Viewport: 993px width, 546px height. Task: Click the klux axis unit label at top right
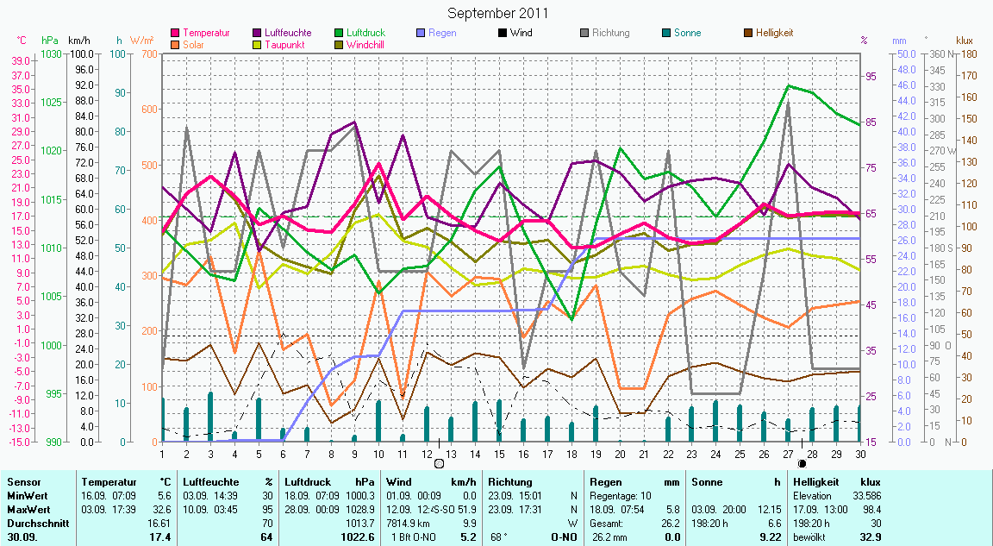[x=965, y=41]
